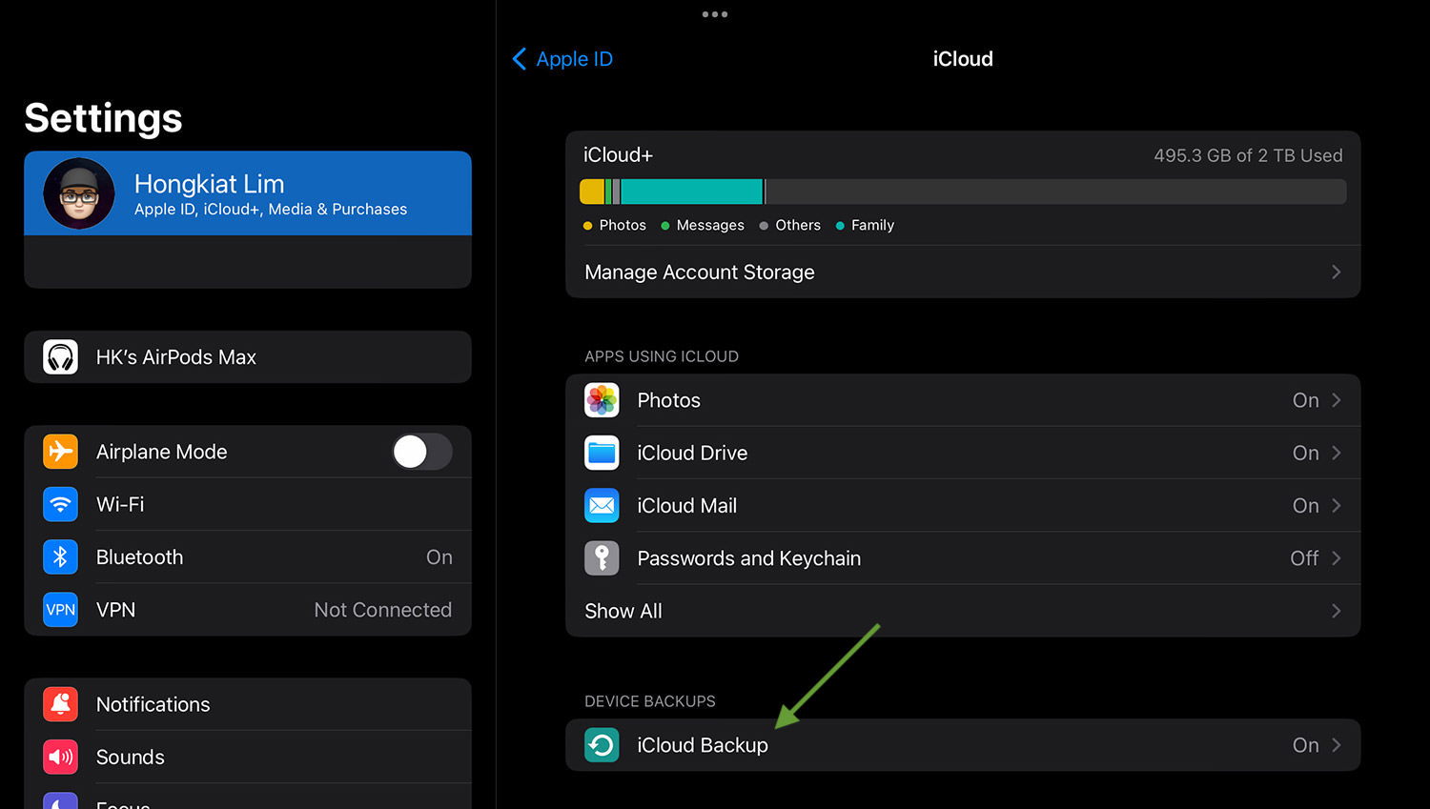The height and width of the screenshot is (809, 1430).
Task: Open the Bluetooth settings row
Action: [x=248, y=557]
